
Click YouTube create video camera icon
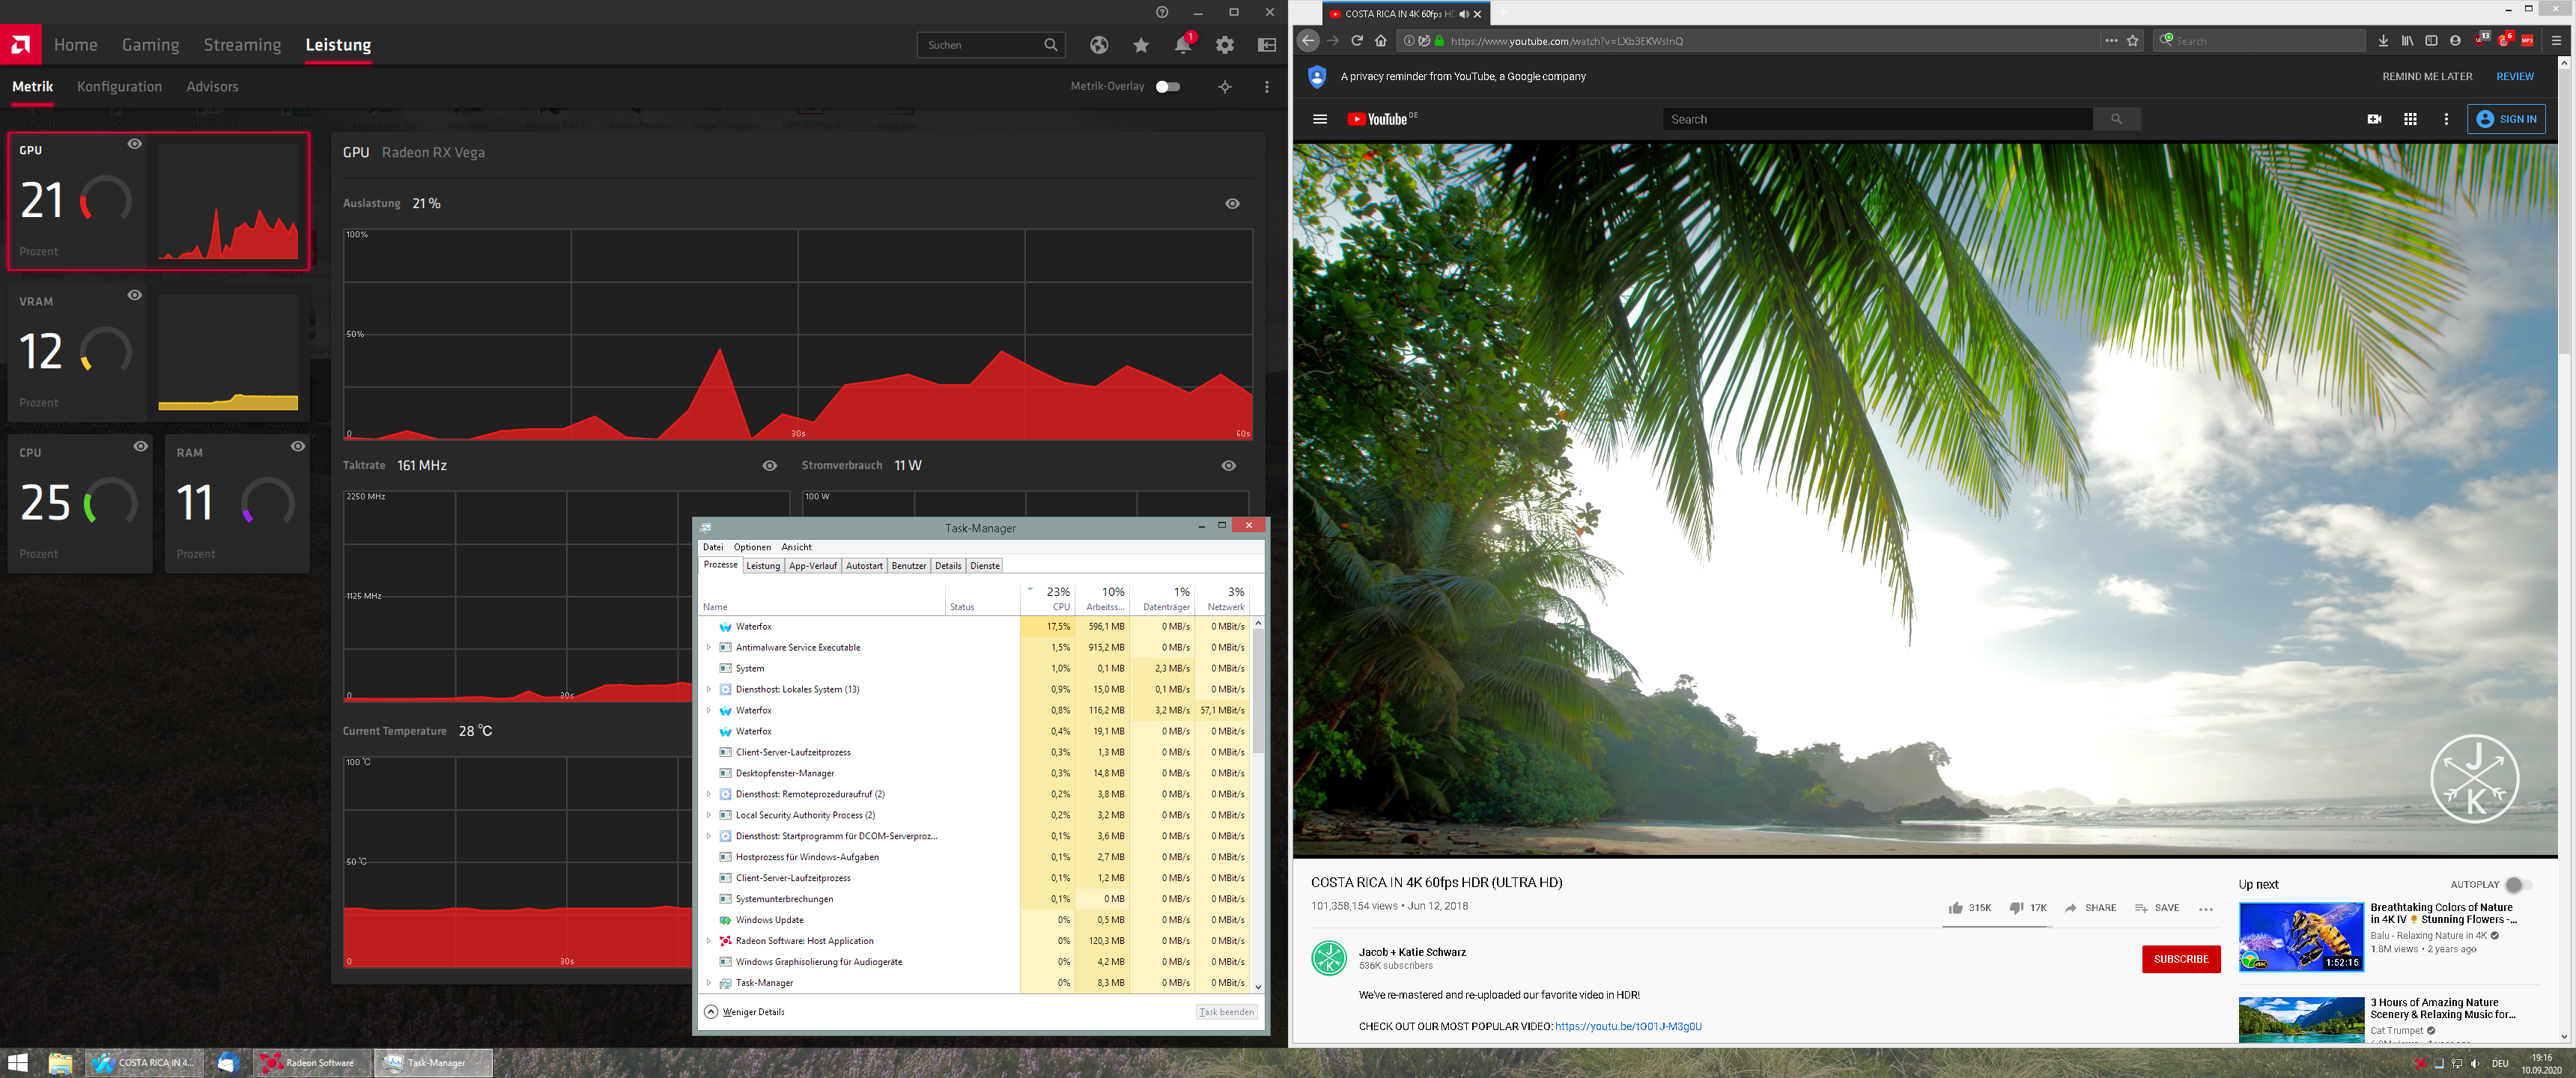tap(2374, 119)
